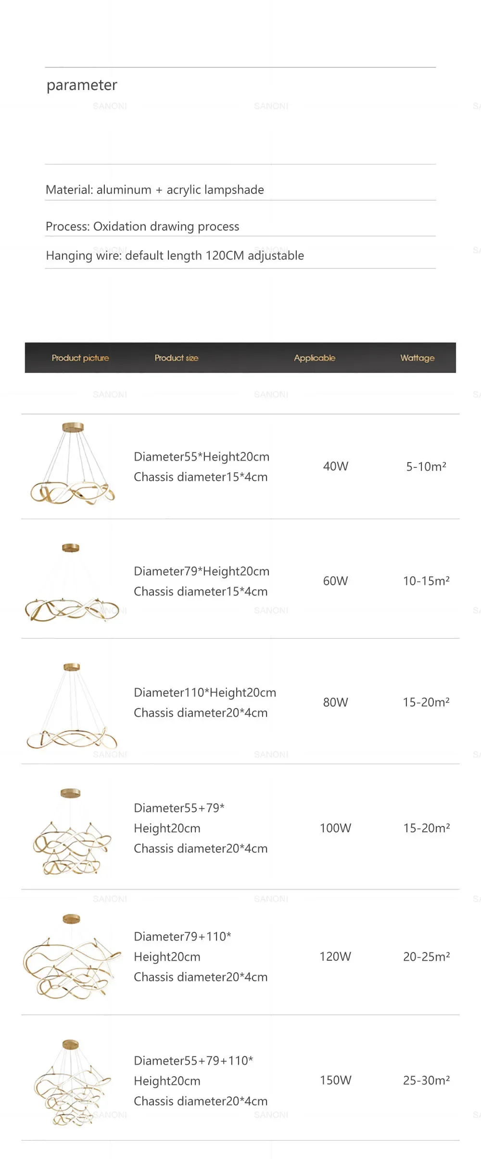This screenshot has height=1159, width=481.
Task: Open the Diameter110 chandelier thumbnail
Action: coord(72,706)
